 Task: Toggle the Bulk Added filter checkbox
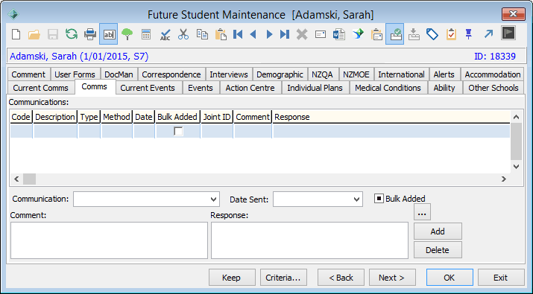pos(379,199)
